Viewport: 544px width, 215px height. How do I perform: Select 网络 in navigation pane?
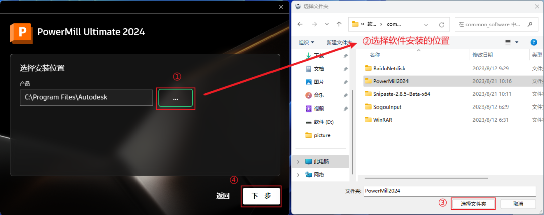pyautogui.click(x=319, y=175)
